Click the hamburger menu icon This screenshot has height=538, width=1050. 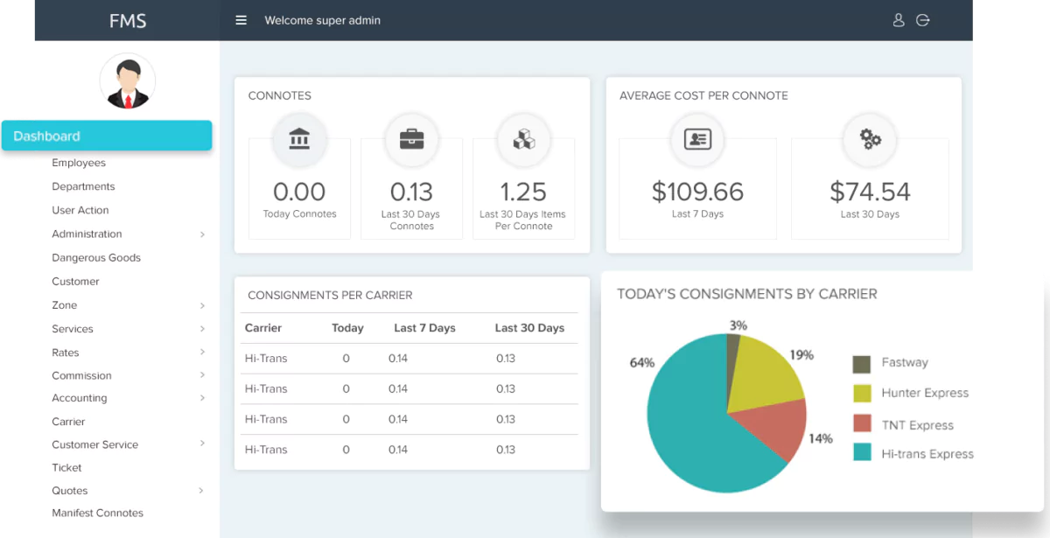pos(241,20)
